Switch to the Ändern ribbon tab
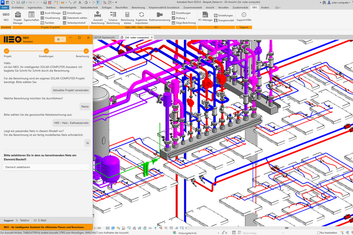The width and height of the screenshot is (353, 235). (x=265, y=8)
